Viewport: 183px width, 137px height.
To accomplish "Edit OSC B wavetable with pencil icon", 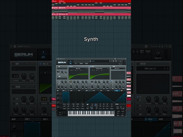I will [x=108, y=72].
